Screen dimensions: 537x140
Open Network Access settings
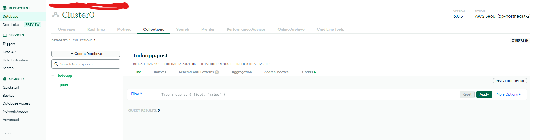(15, 112)
